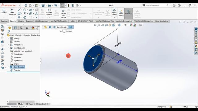Select the sketch Text tool
Viewport: 198px width, 111px height.
[37, 14]
